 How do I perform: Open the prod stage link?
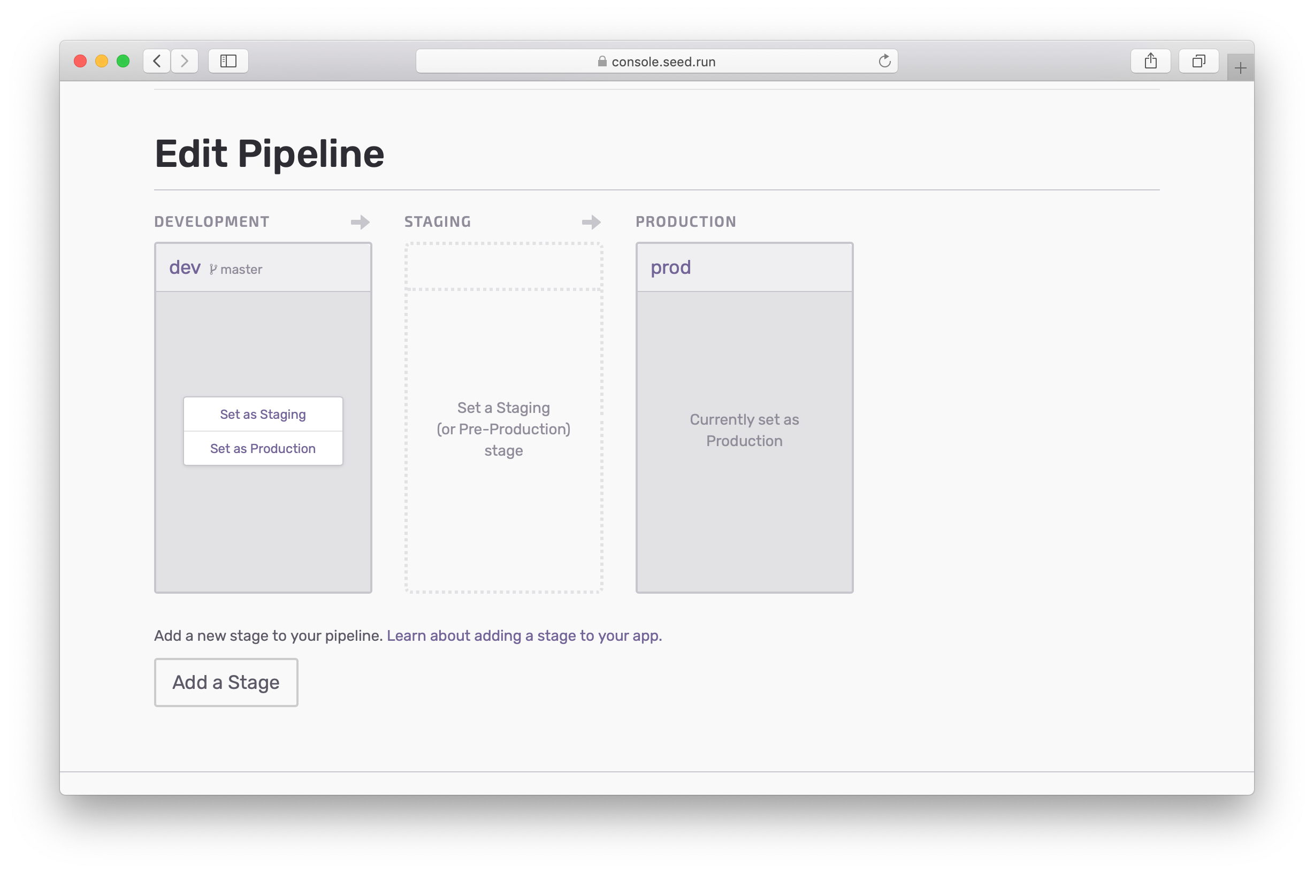(671, 267)
